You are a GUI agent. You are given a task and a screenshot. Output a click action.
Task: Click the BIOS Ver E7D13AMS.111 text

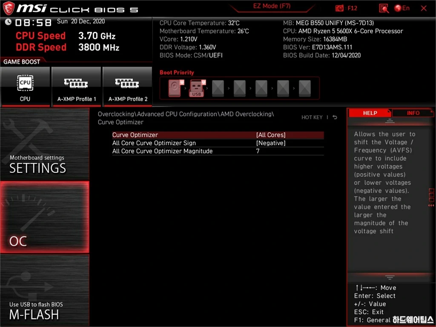tap(318, 47)
